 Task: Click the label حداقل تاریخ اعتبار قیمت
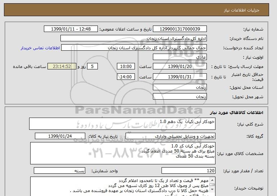click(248, 77)
